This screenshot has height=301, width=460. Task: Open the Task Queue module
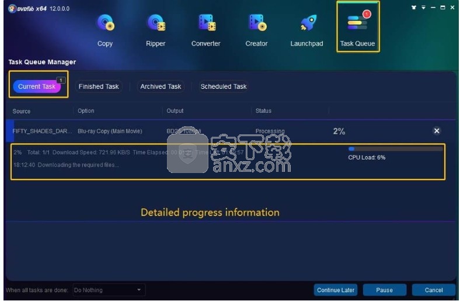[x=358, y=27]
